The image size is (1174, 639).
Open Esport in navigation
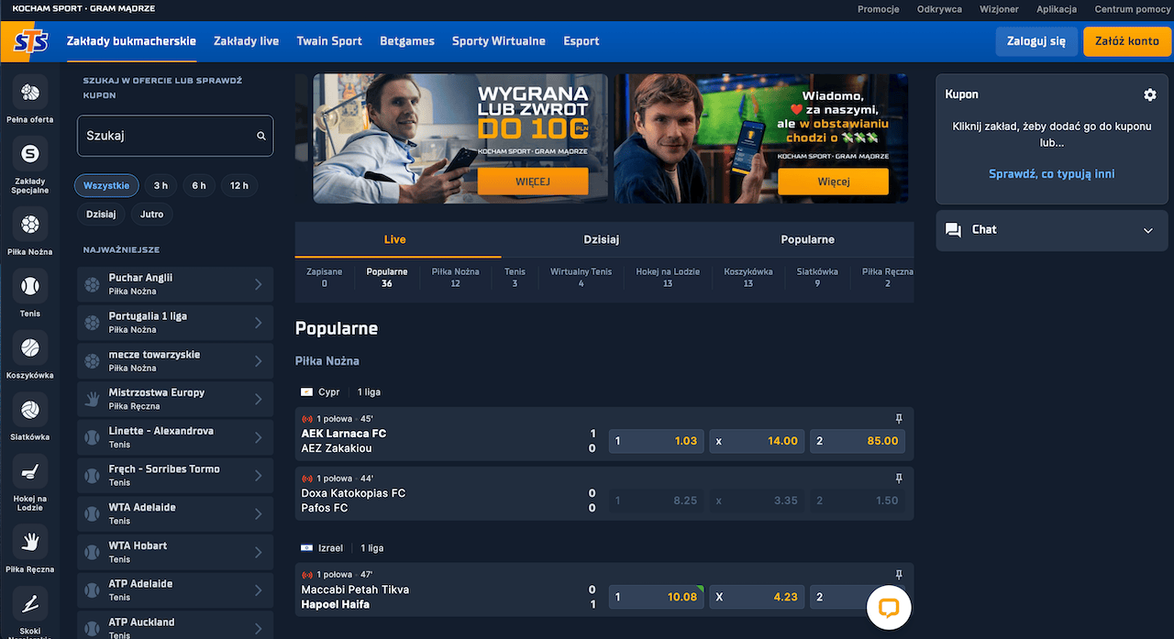(x=581, y=41)
